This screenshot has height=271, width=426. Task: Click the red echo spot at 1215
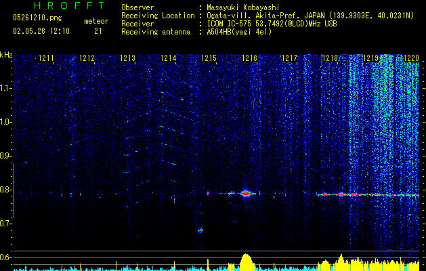click(x=208, y=194)
